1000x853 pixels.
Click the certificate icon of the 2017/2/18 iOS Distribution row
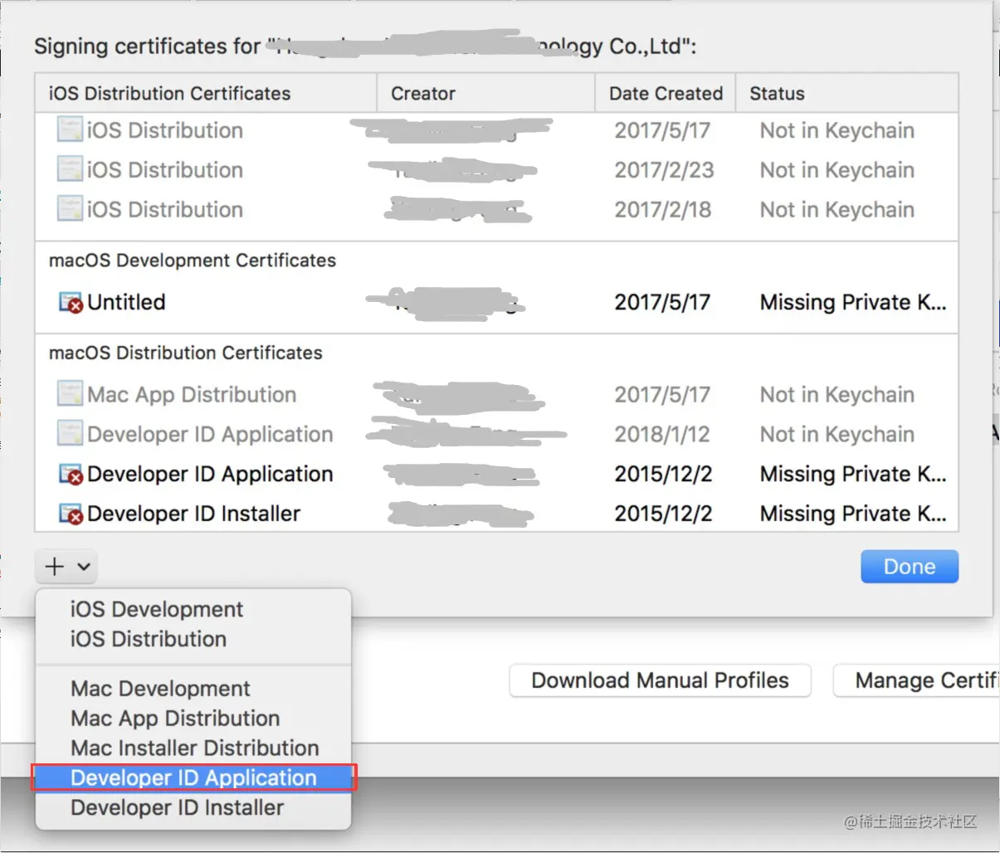click(70, 209)
